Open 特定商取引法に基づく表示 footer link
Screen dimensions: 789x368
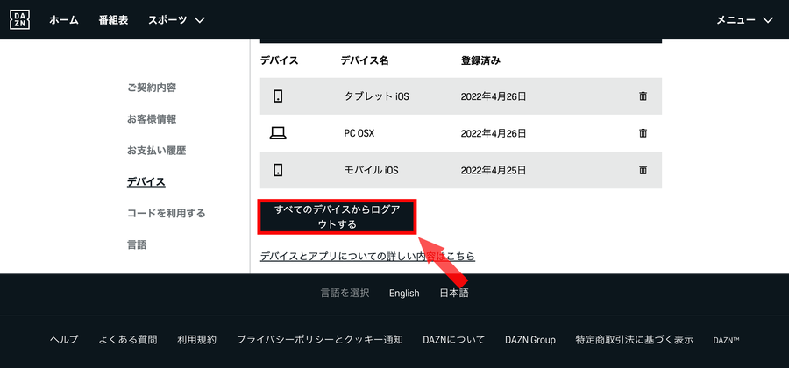635,340
